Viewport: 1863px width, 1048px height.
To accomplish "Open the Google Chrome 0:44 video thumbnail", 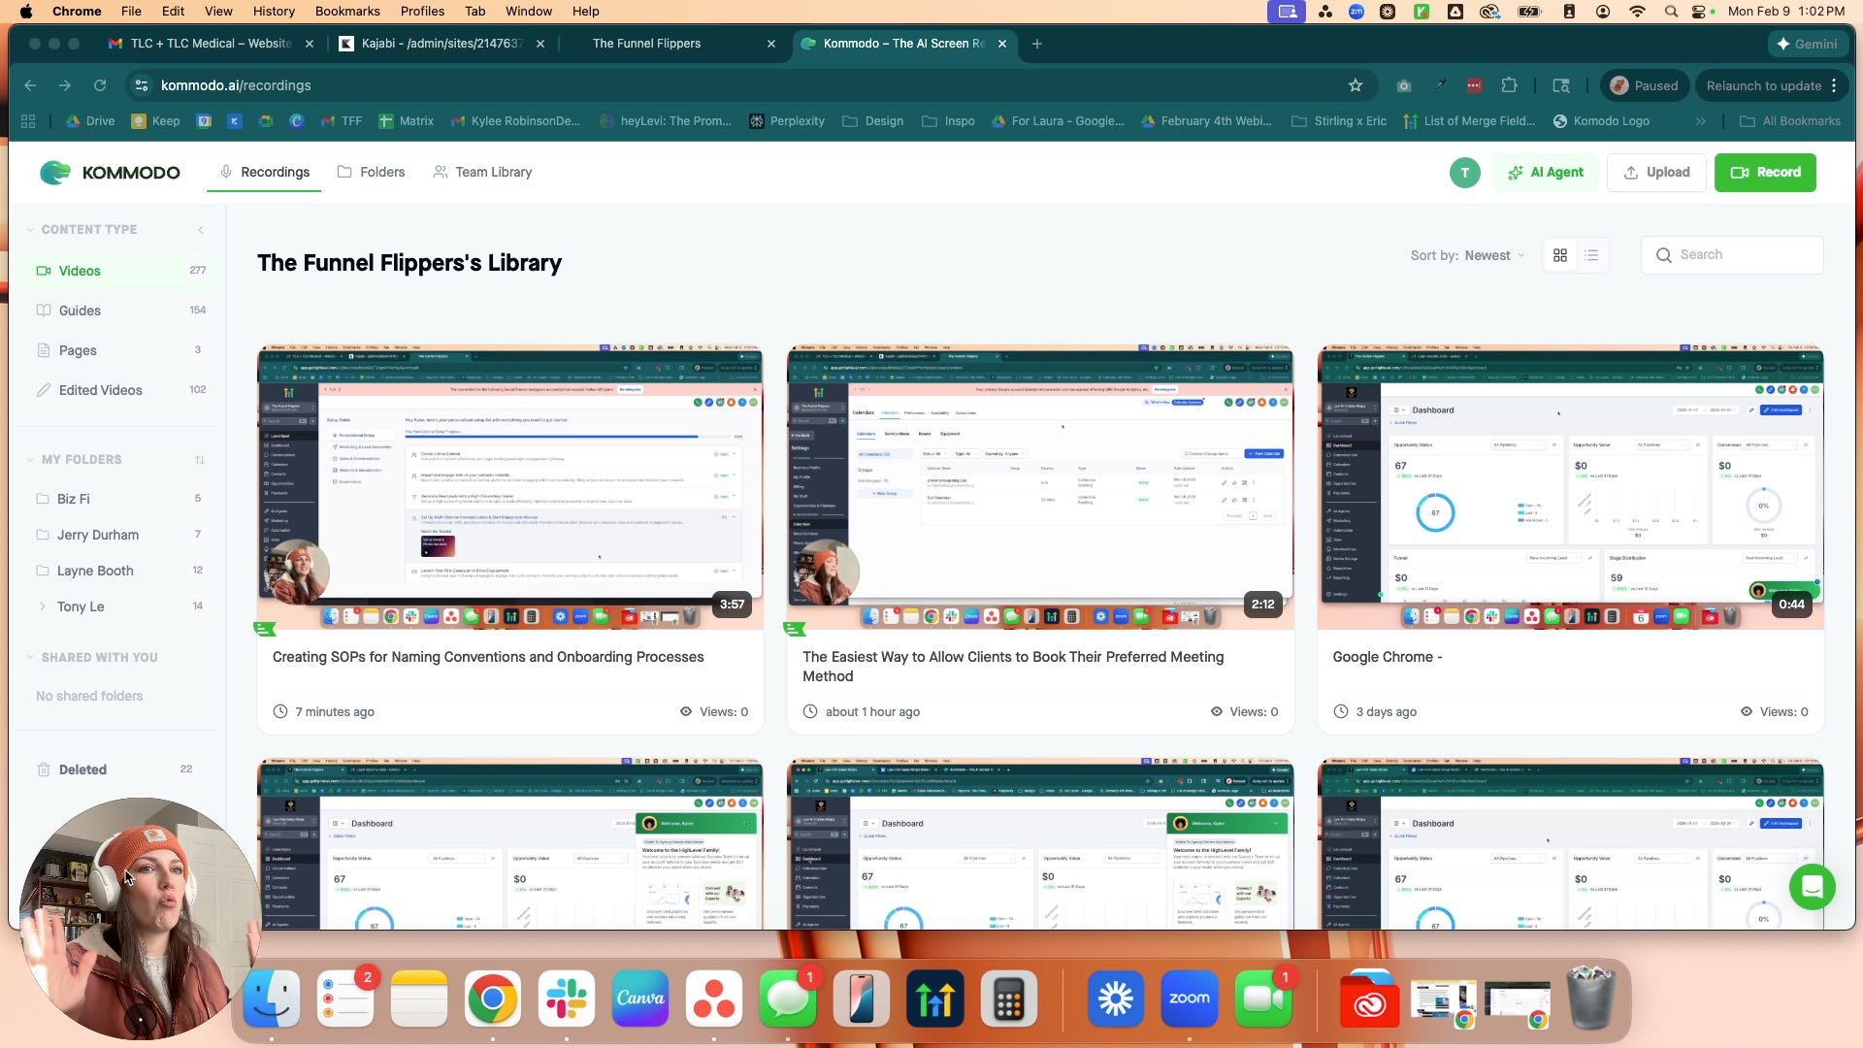I will coord(1570,488).
